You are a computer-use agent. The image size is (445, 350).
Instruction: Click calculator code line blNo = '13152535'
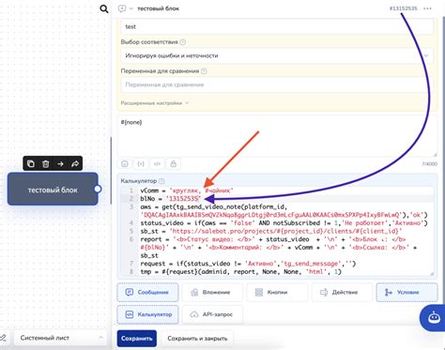pyautogui.click(x=170, y=199)
